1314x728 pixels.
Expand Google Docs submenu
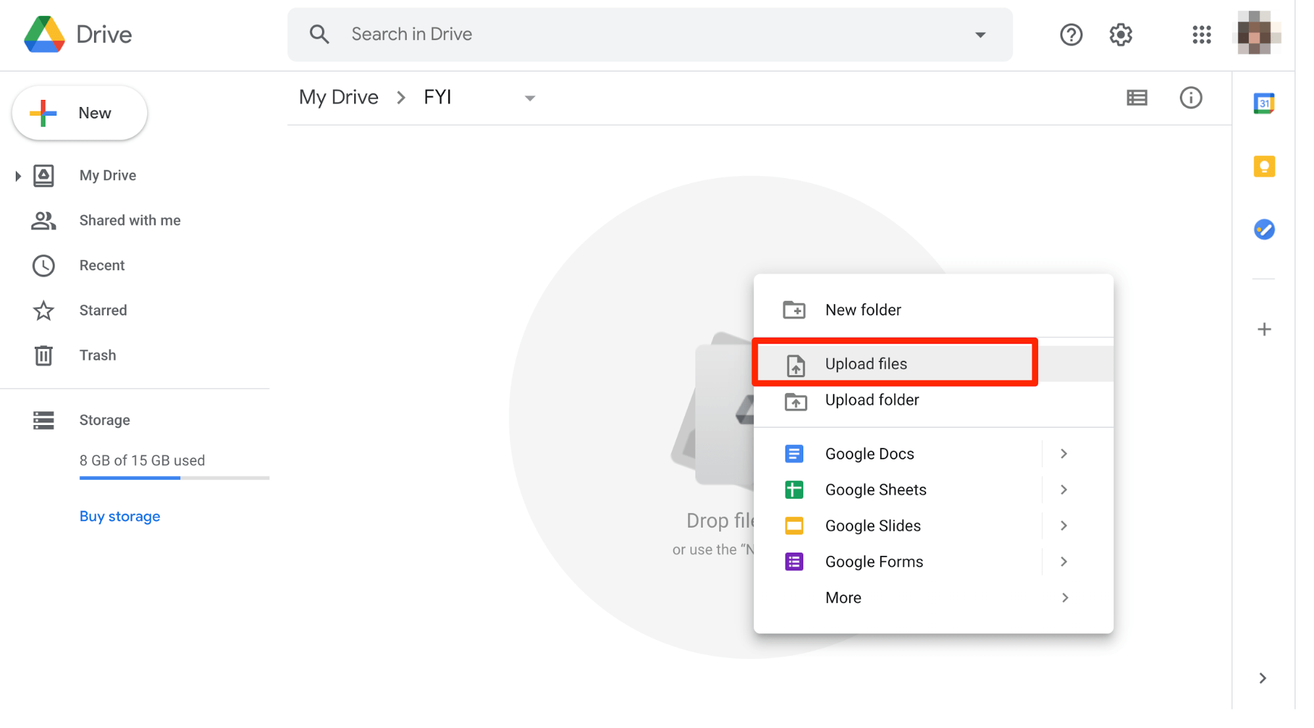[1065, 453]
